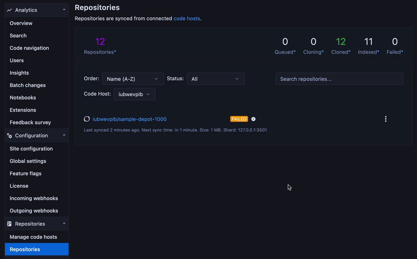Open Manage code hosts page
The image size is (417, 259).
pos(33,237)
